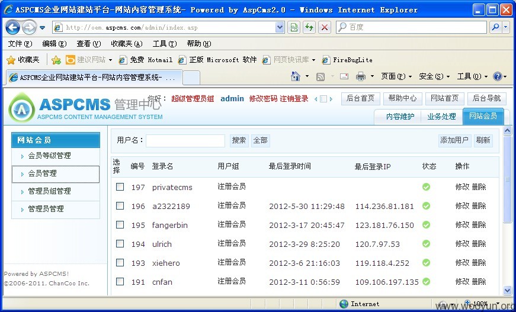Image resolution: width=516 pixels, height=312 pixels.
Task: Click the 帮助中心 button
Action: 402,98
